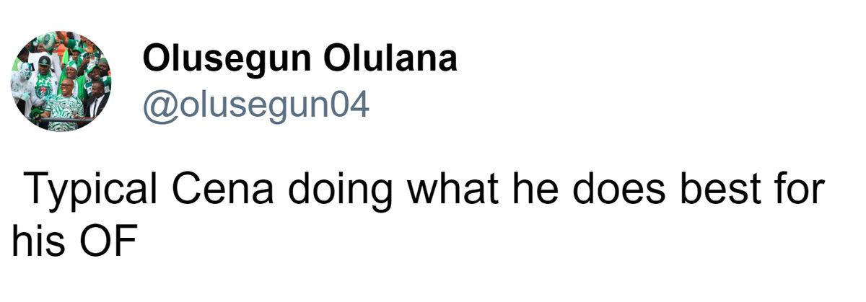
Task: Click the @olusegun04 handle
Action: 256,105
